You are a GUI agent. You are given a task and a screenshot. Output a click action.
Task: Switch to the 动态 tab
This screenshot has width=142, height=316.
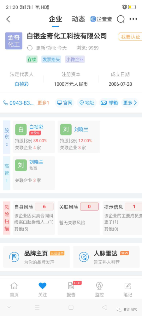coord(78,19)
